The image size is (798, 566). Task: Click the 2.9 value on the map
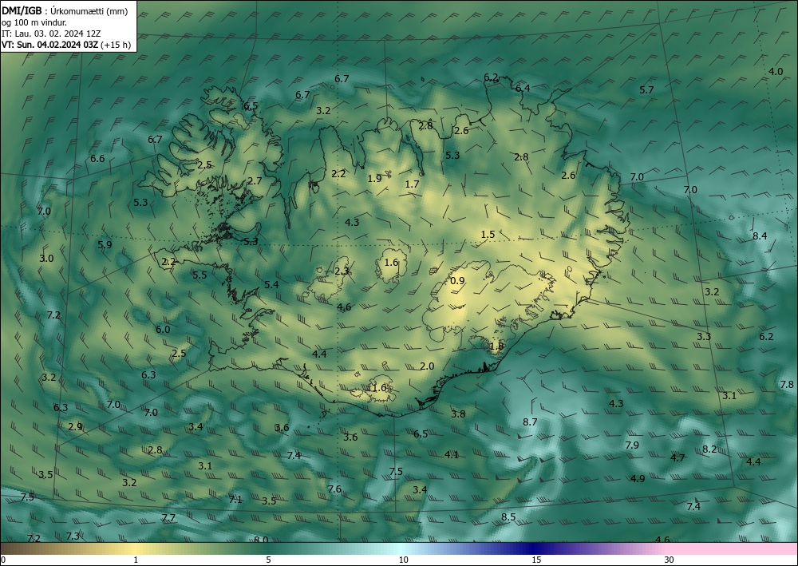[x=75, y=426]
